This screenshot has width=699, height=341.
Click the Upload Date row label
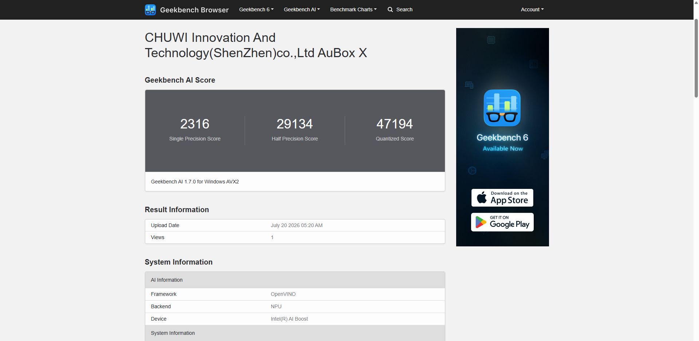tap(165, 225)
